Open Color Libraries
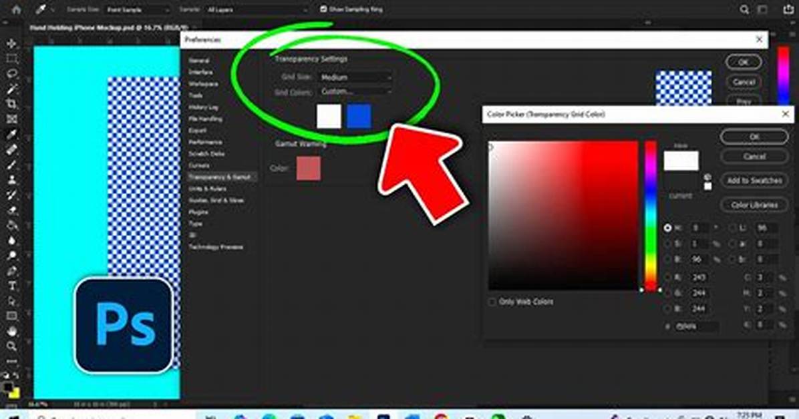The width and height of the screenshot is (799, 419). point(754,205)
